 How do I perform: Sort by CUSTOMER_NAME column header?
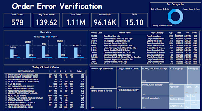[26, 71]
